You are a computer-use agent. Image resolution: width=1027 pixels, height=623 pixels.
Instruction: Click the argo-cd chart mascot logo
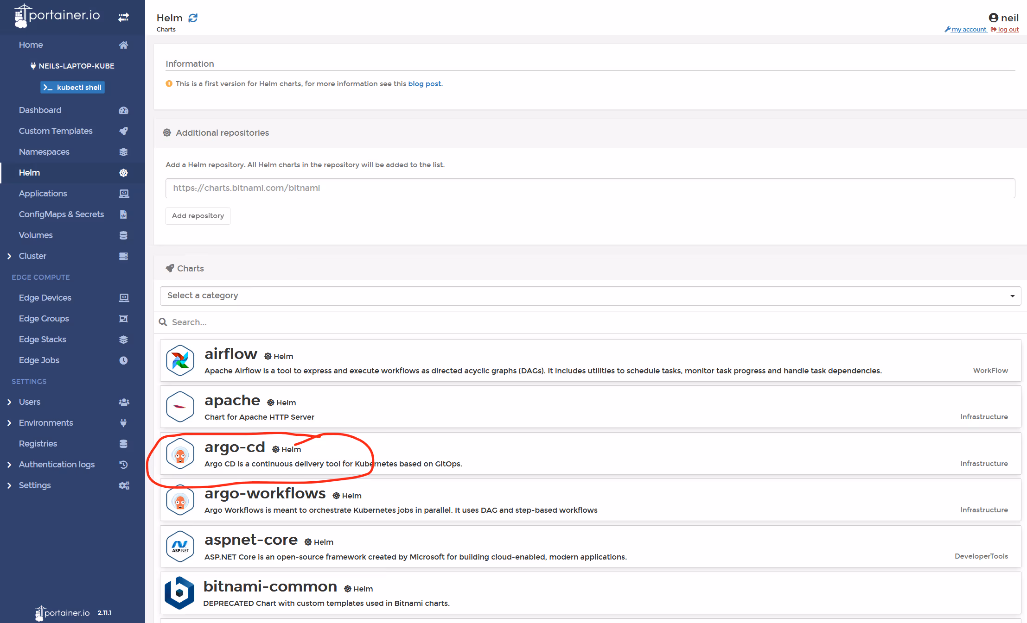pyautogui.click(x=180, y=454)
